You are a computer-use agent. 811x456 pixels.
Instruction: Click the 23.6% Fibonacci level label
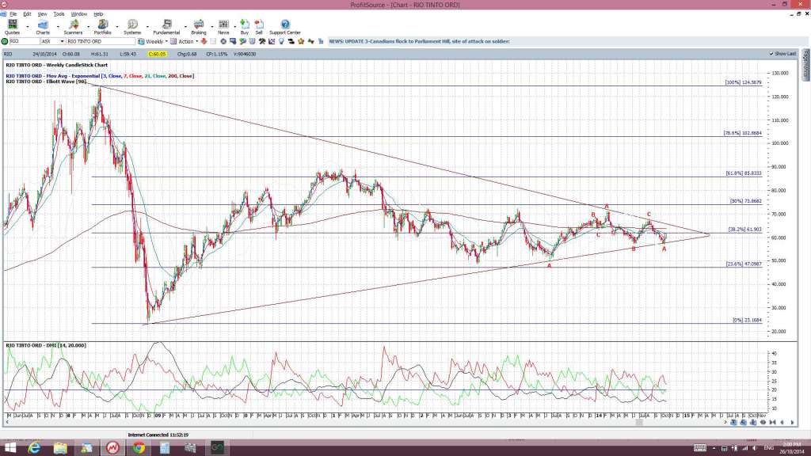click(x=743, y=264)
